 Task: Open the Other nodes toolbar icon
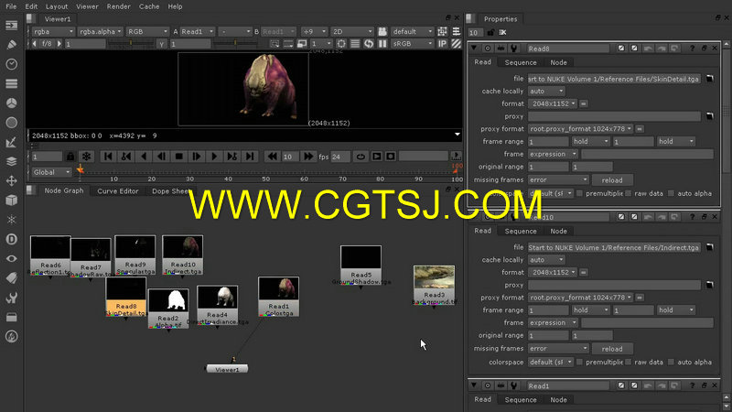tap(11, 317)
